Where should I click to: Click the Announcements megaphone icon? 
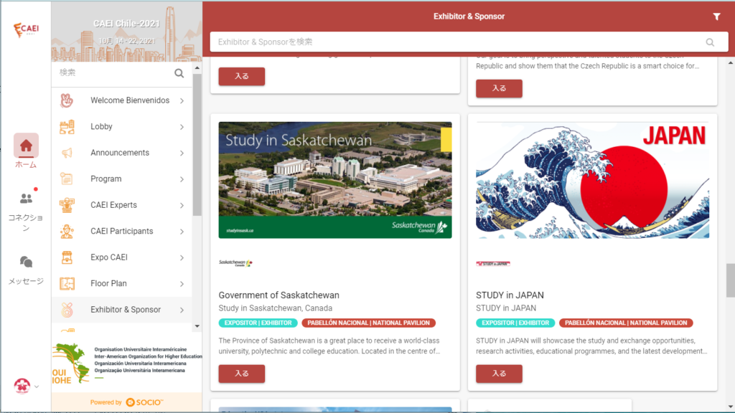(67, 153)
